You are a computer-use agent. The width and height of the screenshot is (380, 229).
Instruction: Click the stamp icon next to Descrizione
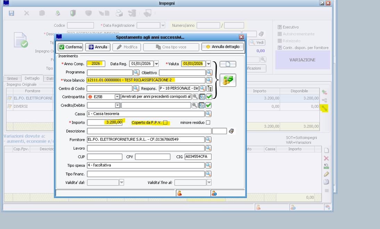pyautogui.click(x=232, y=131)
